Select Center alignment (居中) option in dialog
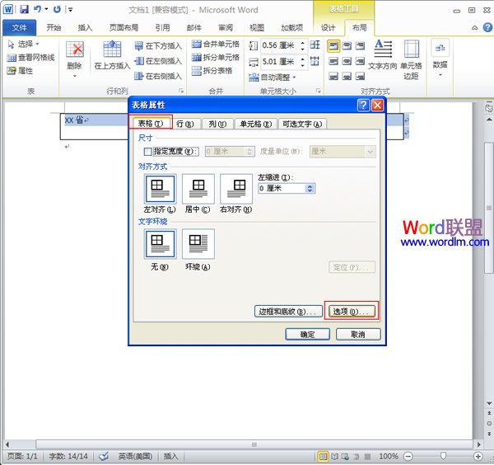This screenshot has height=465, width=494. [x=198, y=189]
